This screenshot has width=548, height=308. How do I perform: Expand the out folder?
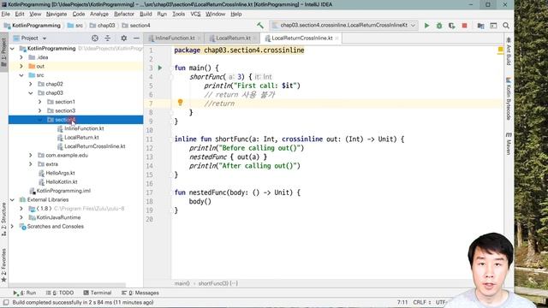(x=21, y=66)
